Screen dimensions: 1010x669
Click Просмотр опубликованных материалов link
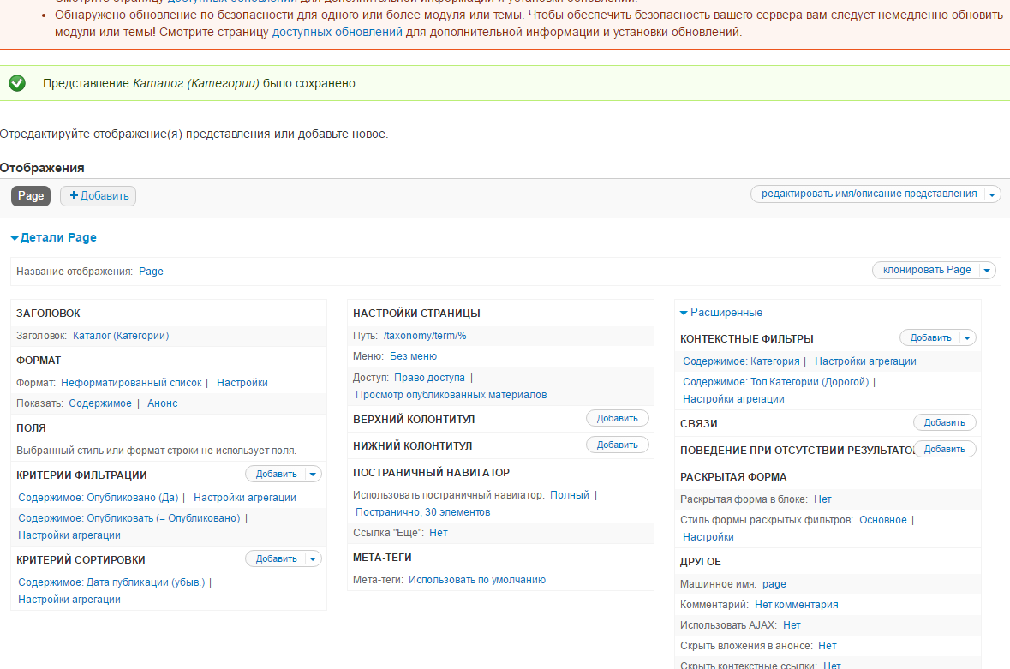click(451, 395)
